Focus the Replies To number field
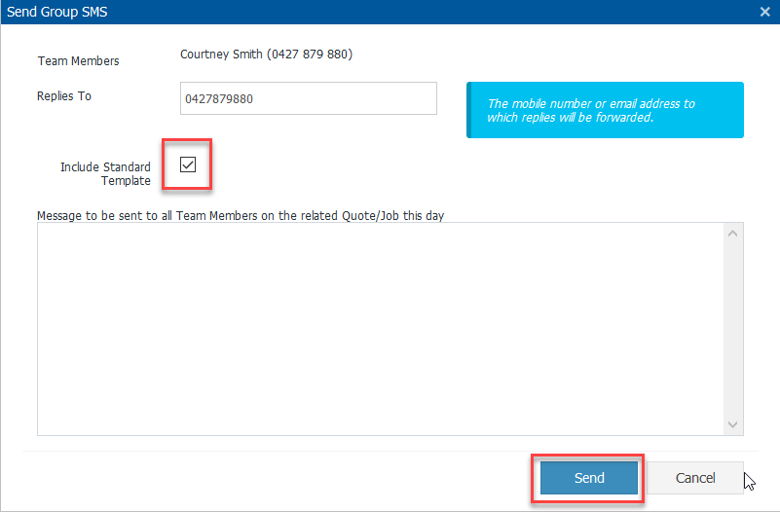Screen dimensions: 780x512 [308, 98]
